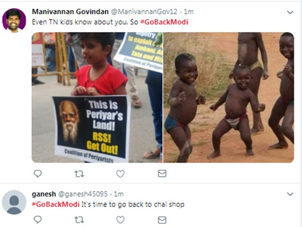Open ganesh's profile name link
Screen dimensions: 302x227
(x=43, y=194)
